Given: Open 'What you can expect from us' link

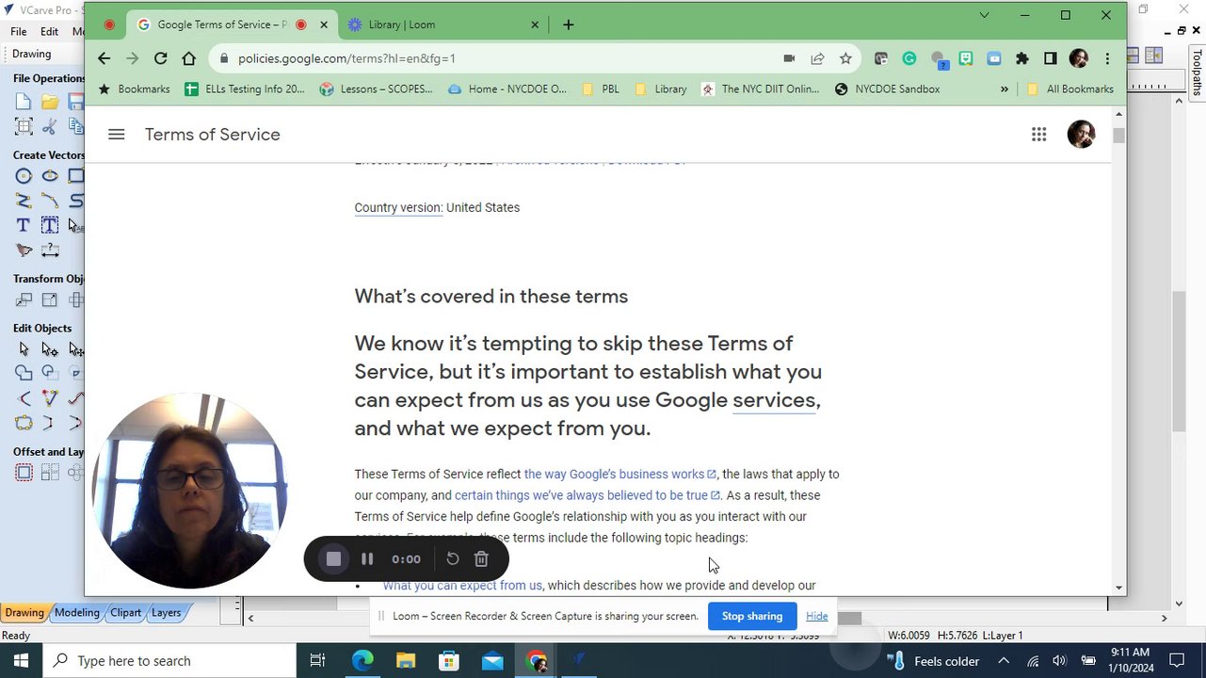Looking at the screenshot, I should [x=462, y=586].
